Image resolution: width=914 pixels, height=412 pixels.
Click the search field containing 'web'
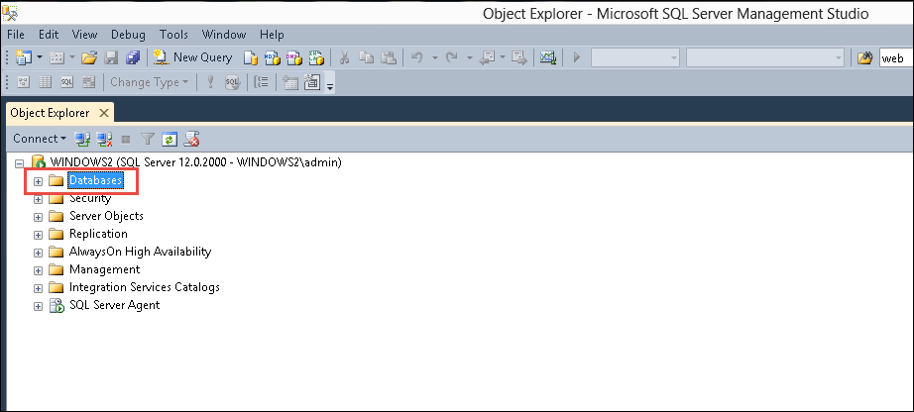[x=896, y=58]
